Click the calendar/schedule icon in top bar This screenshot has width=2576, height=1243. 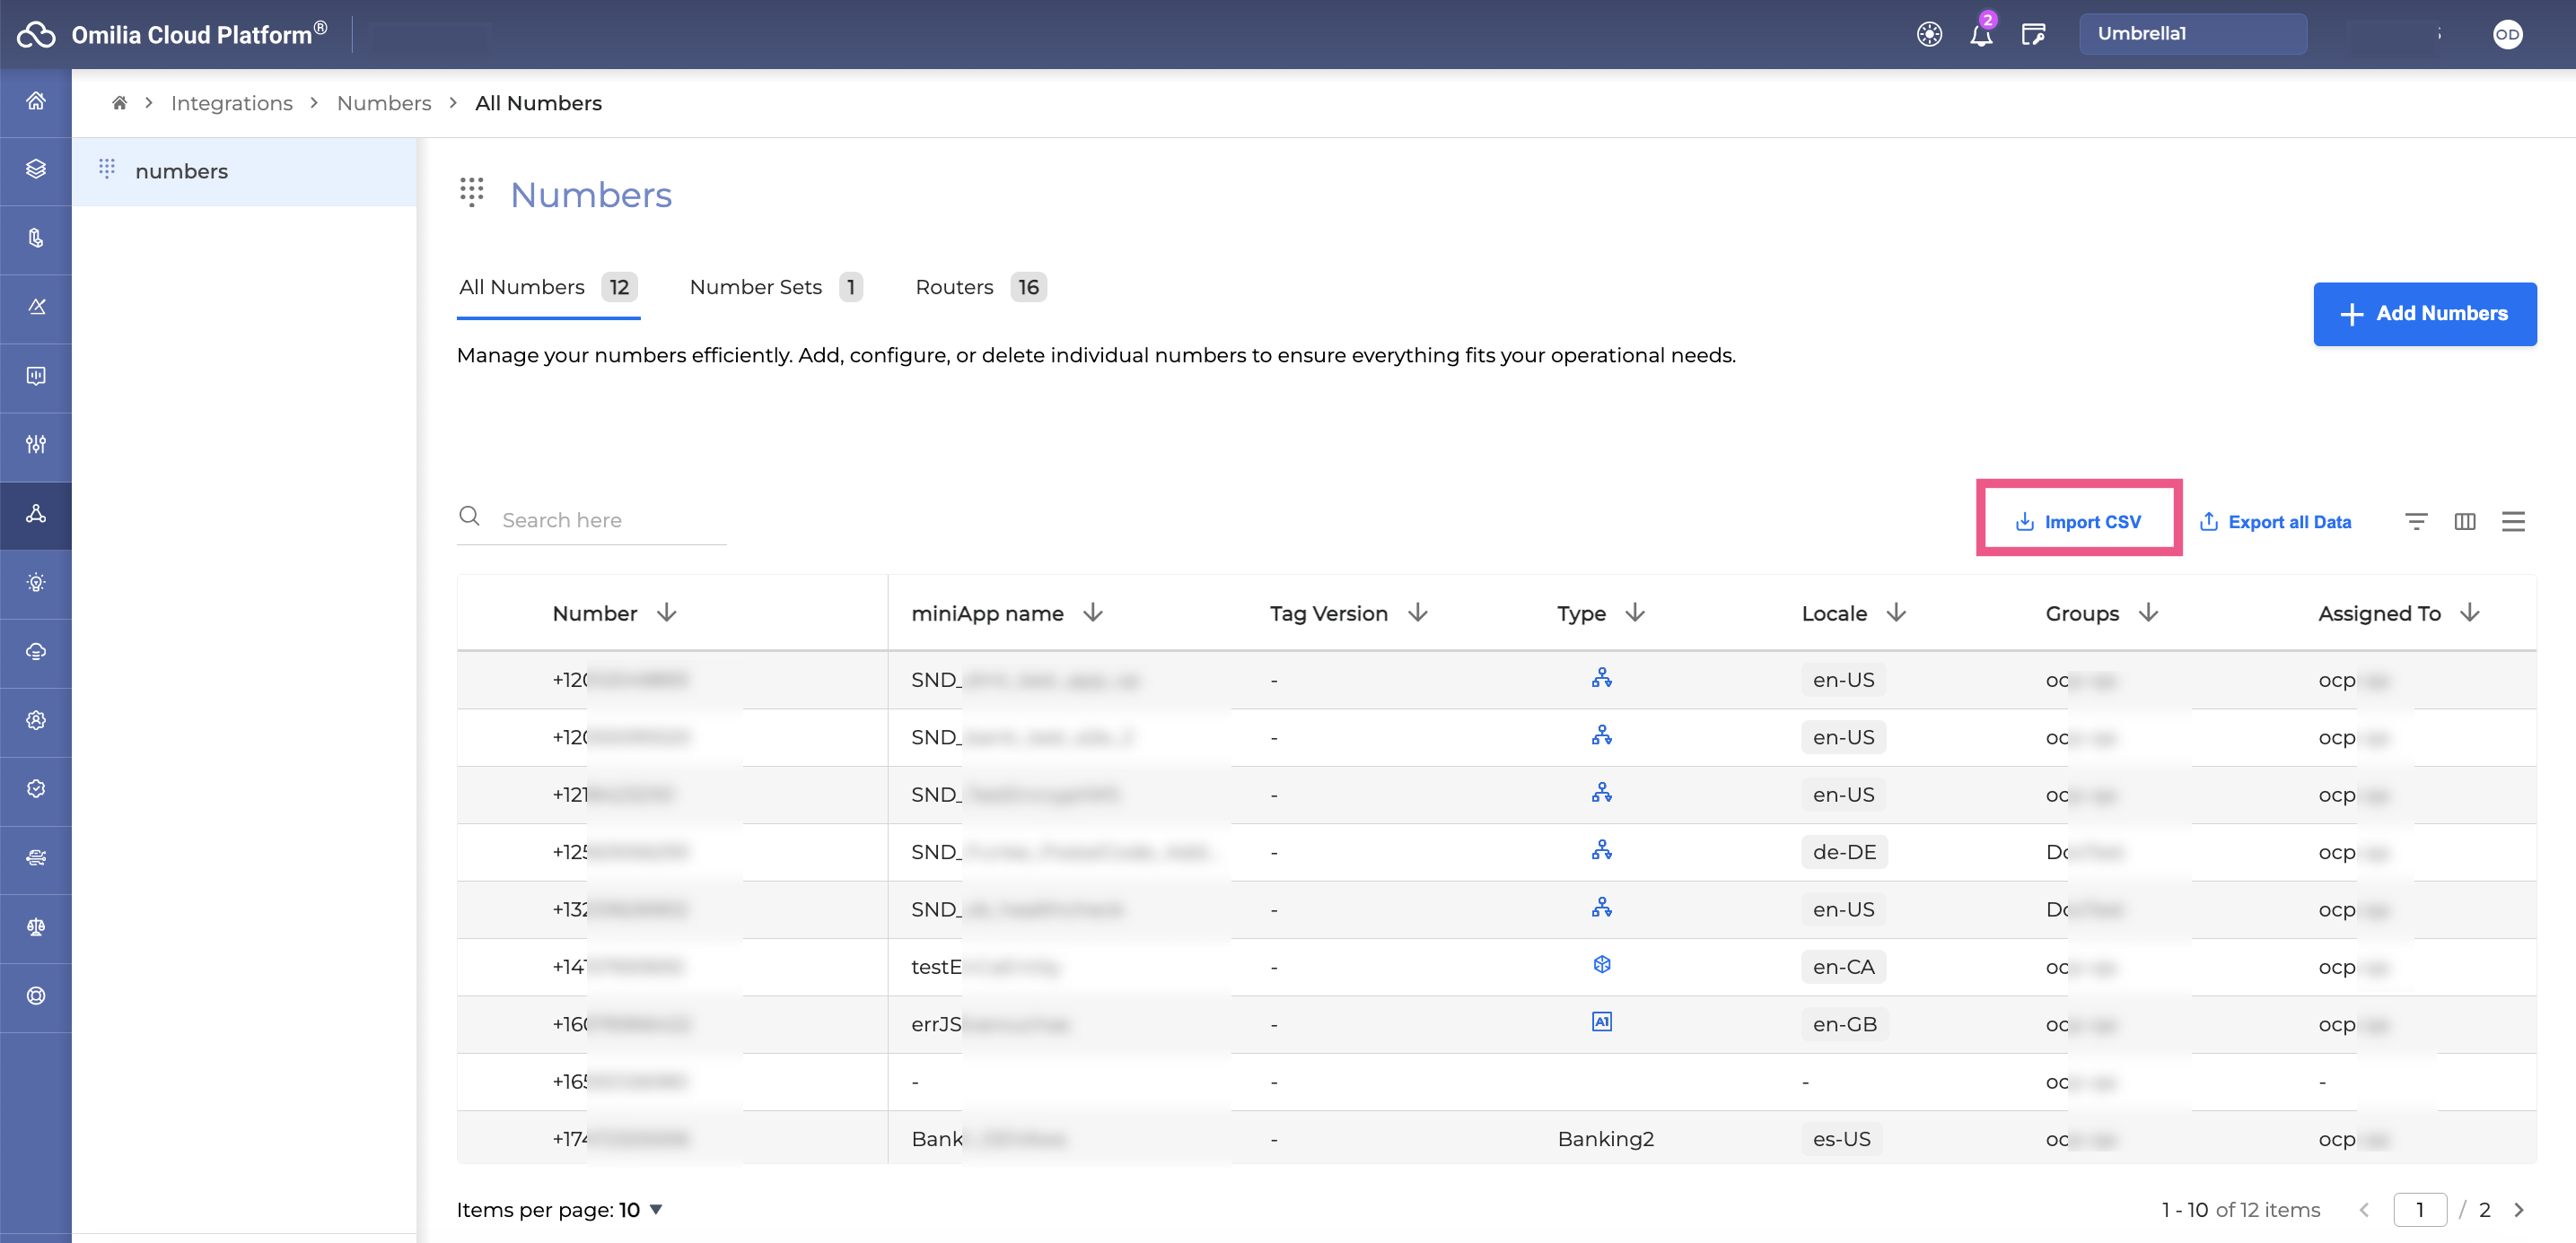point(2034,33)
